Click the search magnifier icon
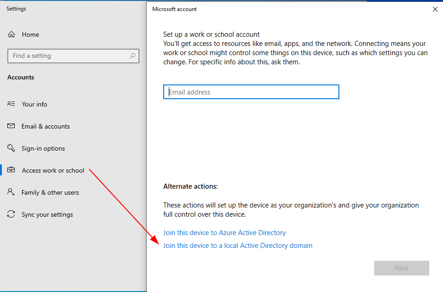Screen dimensions: 443x292 pos(132,56)
